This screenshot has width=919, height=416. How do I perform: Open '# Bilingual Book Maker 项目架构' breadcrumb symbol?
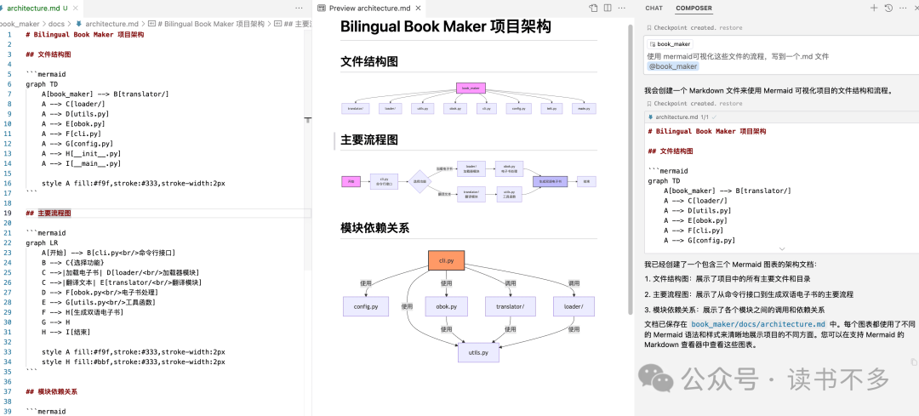(x=206, y=24)
